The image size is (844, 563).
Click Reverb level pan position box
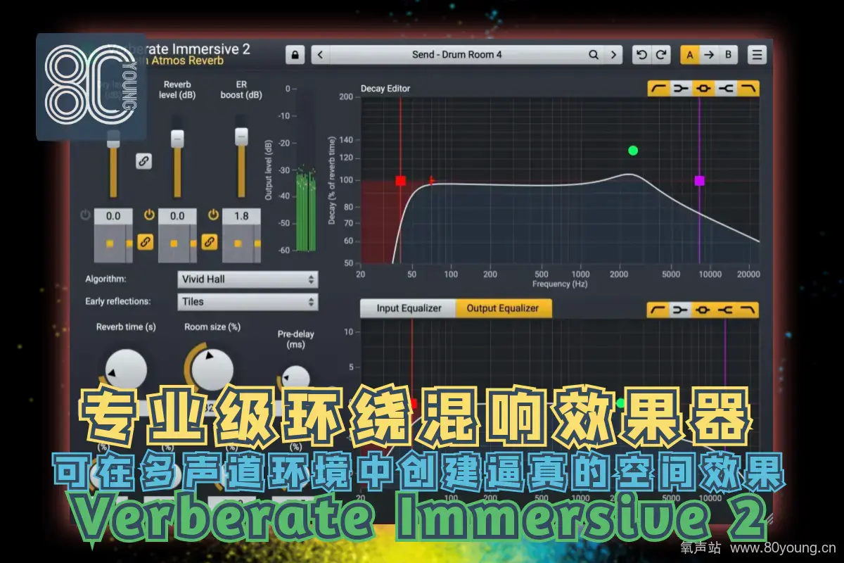(177, 243)
